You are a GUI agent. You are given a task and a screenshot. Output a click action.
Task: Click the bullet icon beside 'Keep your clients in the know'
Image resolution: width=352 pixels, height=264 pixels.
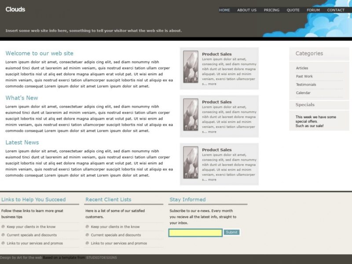click(4, 227)
